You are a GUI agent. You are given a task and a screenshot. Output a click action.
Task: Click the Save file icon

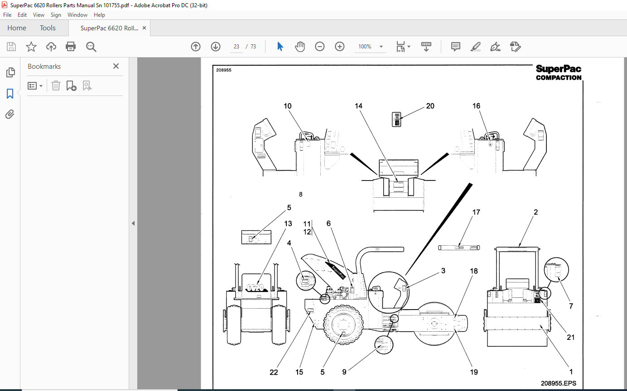(x=11, y=47)
